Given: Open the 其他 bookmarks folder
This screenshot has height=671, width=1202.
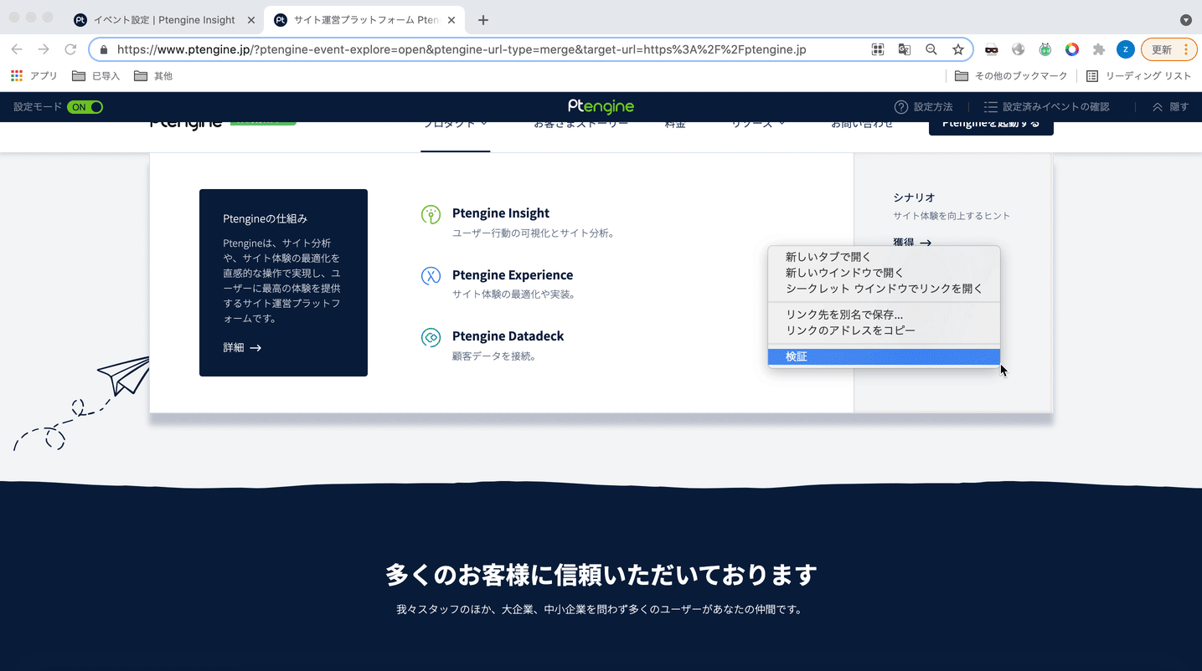Looking at the screenshot, I should point(153,76).
